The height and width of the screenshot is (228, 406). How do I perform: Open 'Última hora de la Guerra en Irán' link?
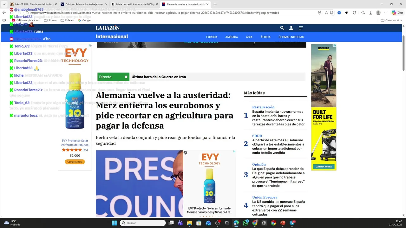(159, 77)
